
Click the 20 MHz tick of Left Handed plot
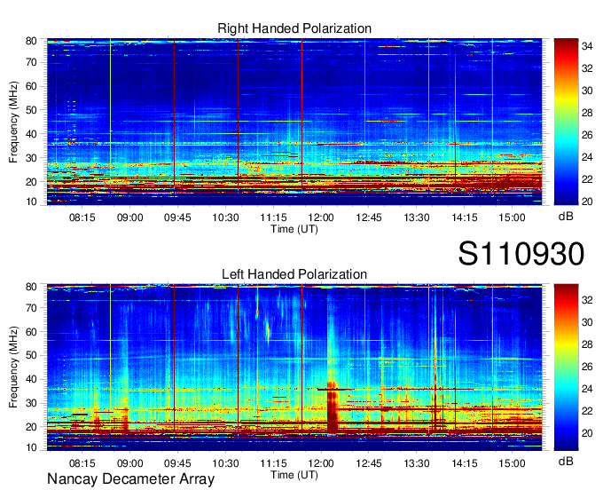coord(31,427)
